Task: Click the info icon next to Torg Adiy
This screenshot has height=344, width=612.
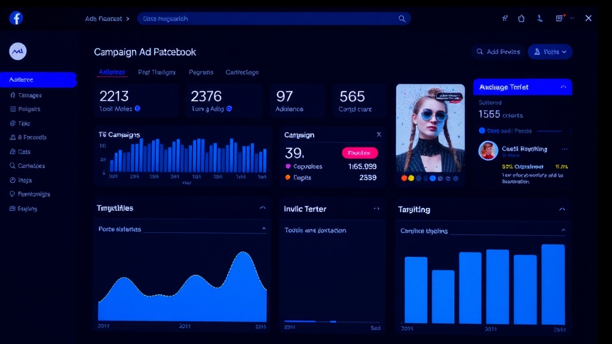Action: [229, 109]
